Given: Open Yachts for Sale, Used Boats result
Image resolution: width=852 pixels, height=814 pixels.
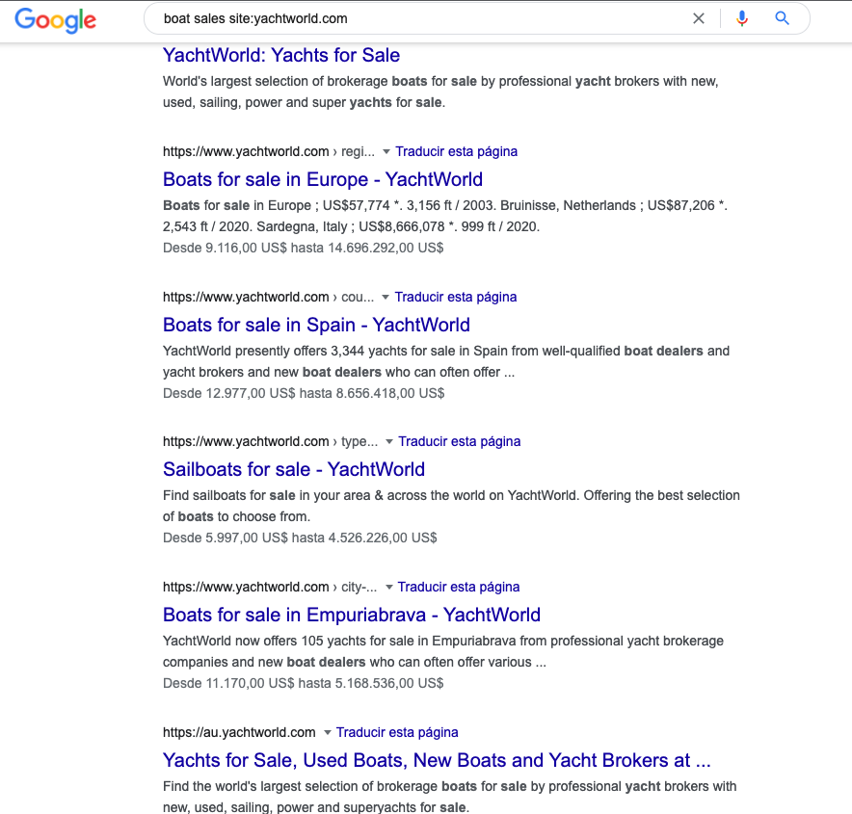Looking at the screenshot, I should (x=437, y=760).
